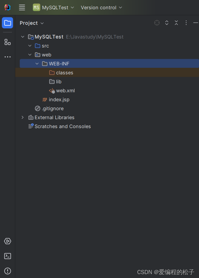Image resolution: width=199 pixels, height=278 pixels.
Task: Click the JSP file type icon
Action: pos(45,100)
